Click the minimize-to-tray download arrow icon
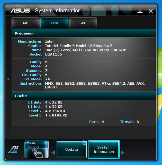Image resolution: width=162 pixels, height=165 pixels. point(140,11)
